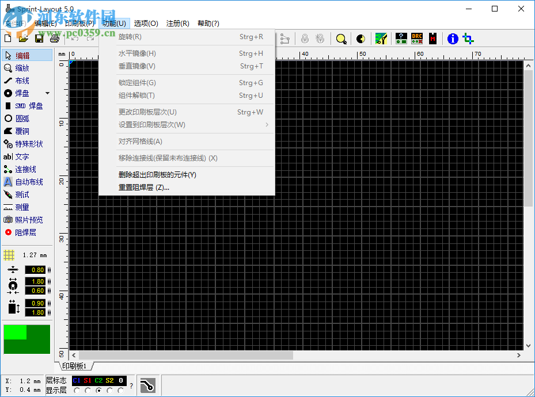Click the lock components toolbar icon
Screen dimensions: 535x397
point(305,39)
